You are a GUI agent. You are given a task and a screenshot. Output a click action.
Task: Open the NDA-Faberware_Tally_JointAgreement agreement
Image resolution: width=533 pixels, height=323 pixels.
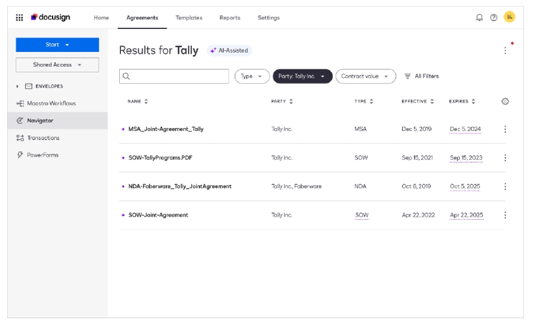180,187
